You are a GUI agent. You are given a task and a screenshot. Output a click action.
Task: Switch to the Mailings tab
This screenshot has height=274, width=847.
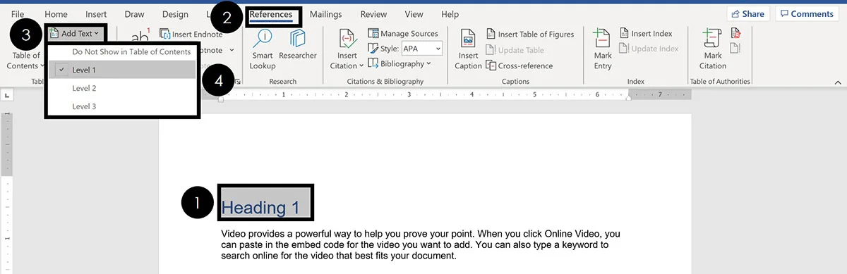tap(325, 14)
